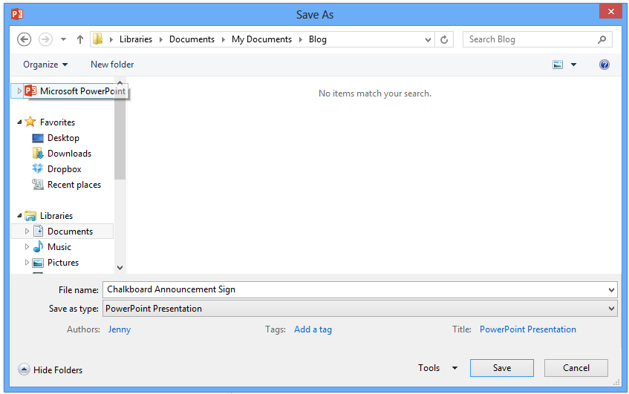629x394 pixels.
Task: Collapse the Favorites section
Action: 19,122
